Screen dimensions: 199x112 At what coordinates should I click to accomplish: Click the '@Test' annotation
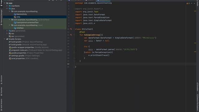tap(82, 32)
